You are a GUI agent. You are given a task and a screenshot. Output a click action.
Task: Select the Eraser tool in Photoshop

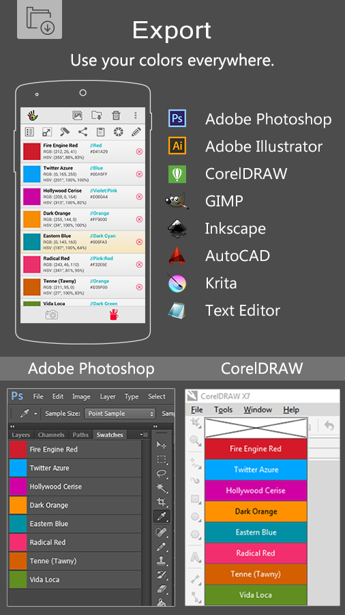(x=162, y=589)
